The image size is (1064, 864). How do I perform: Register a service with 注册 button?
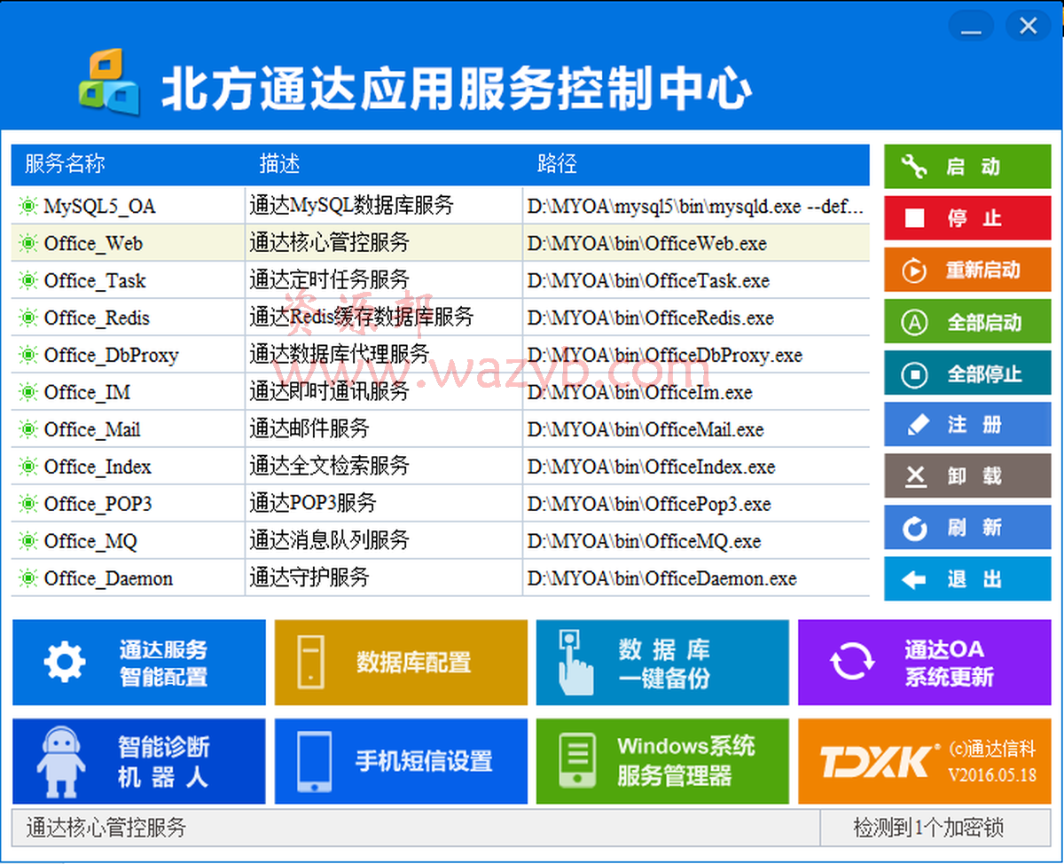967,425
